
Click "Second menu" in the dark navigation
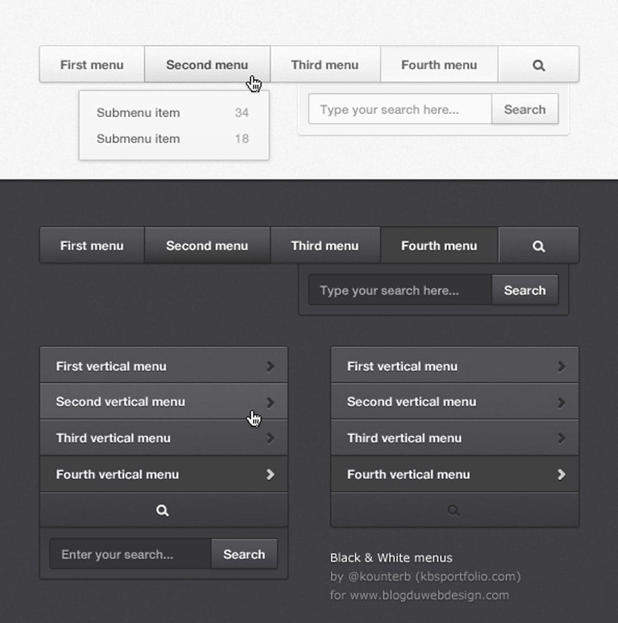[207, 245]
